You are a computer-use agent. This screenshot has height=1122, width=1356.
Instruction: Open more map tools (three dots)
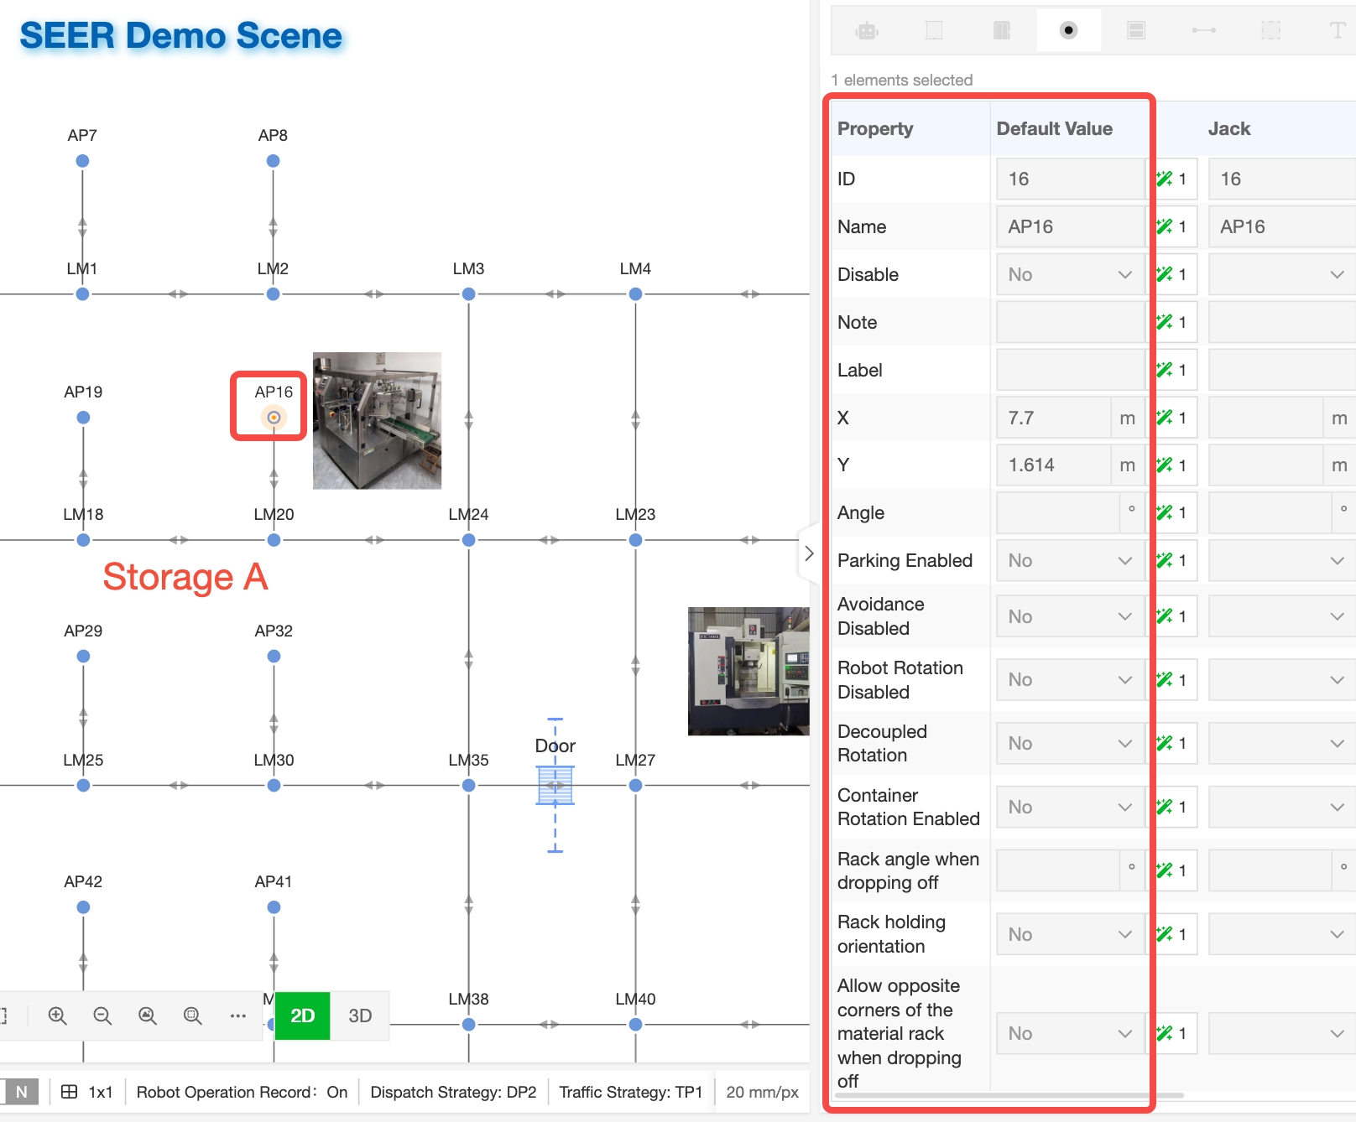[238, 1016]
